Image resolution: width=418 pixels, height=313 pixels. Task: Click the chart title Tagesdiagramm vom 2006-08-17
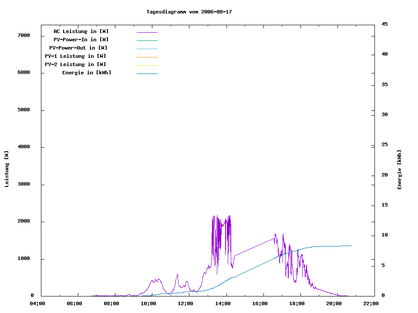(189, 12)
